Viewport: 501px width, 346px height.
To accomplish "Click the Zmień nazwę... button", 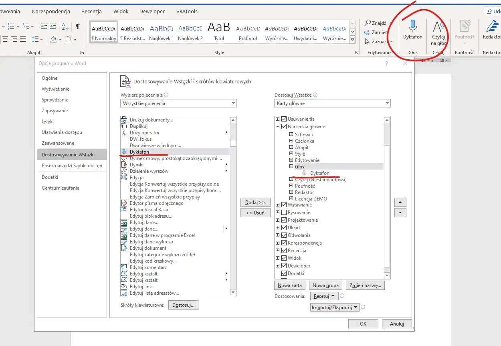I will (x=366, y=285).
